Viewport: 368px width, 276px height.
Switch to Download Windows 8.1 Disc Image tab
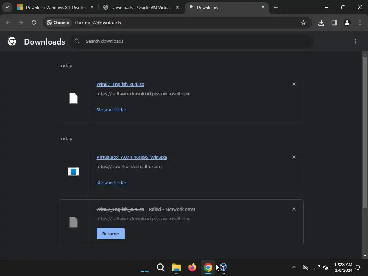(x=55, y=7)
